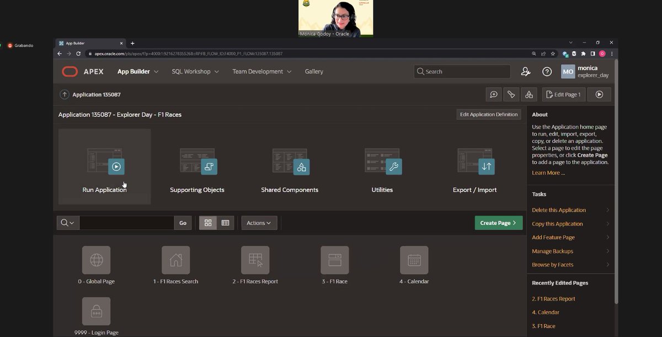The image size is (662, 337).
Task: Open a new browser tab
Action: click(x=132, y=43)
